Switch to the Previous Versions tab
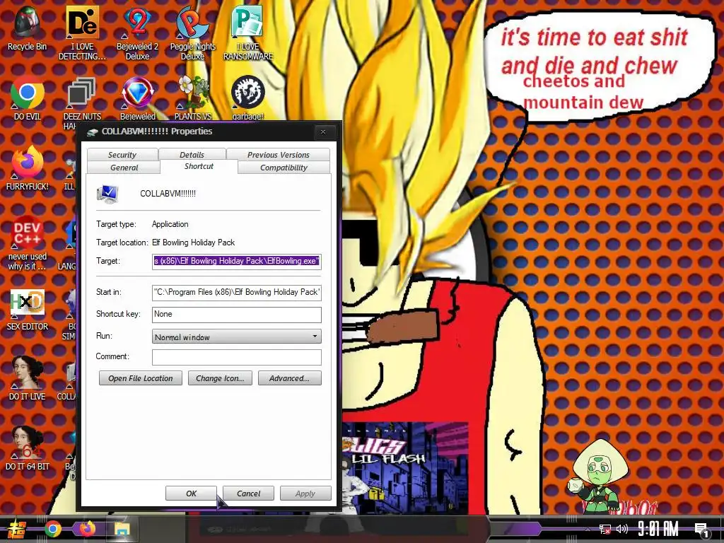The height and width of the screenshot is (543, 724). 278,155
